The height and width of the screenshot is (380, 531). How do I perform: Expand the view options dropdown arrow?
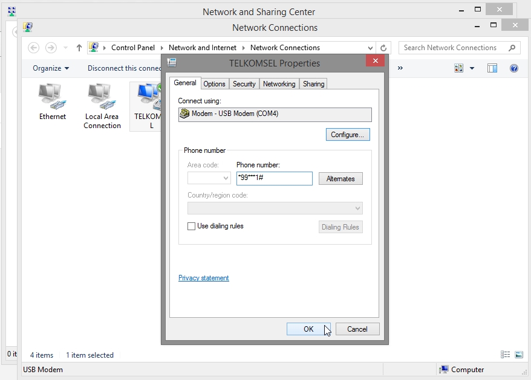(472, 68)
